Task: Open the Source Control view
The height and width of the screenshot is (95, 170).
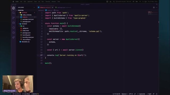Action: click(x=14, y=18)
